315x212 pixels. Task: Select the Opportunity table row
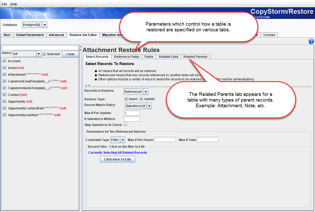click(x=20, y=101)
